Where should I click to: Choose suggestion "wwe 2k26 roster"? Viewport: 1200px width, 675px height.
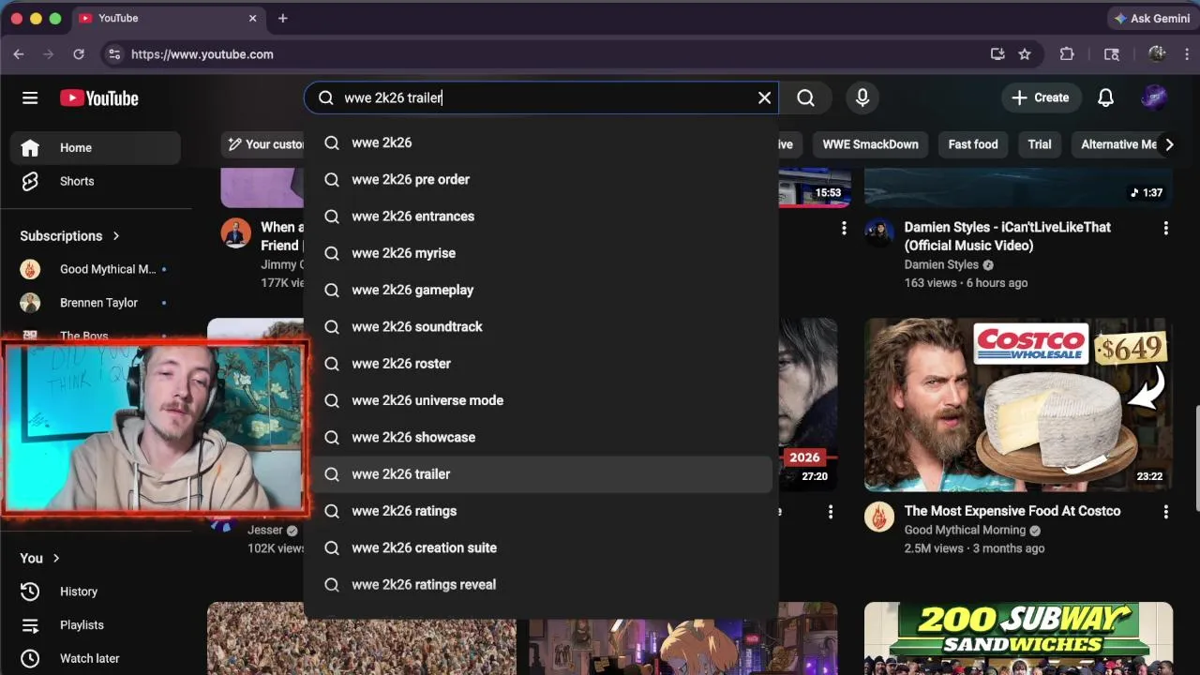[542, 364]
